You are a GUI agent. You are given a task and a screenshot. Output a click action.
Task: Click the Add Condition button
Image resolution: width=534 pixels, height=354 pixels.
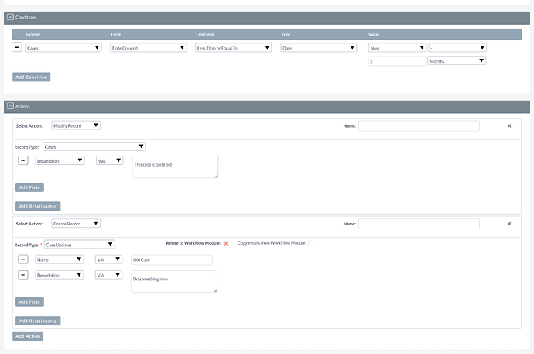pos(32,77)
